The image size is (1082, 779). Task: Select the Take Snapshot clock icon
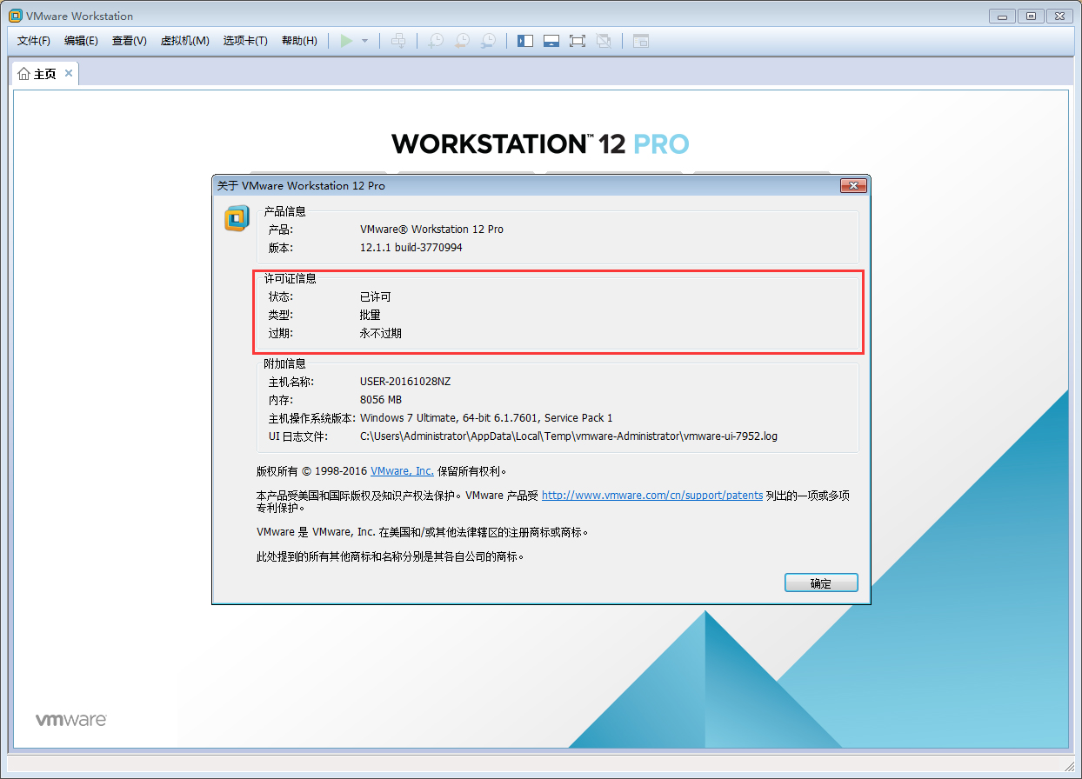[436, 40]
